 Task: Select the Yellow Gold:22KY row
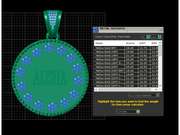tap(126, 67)
